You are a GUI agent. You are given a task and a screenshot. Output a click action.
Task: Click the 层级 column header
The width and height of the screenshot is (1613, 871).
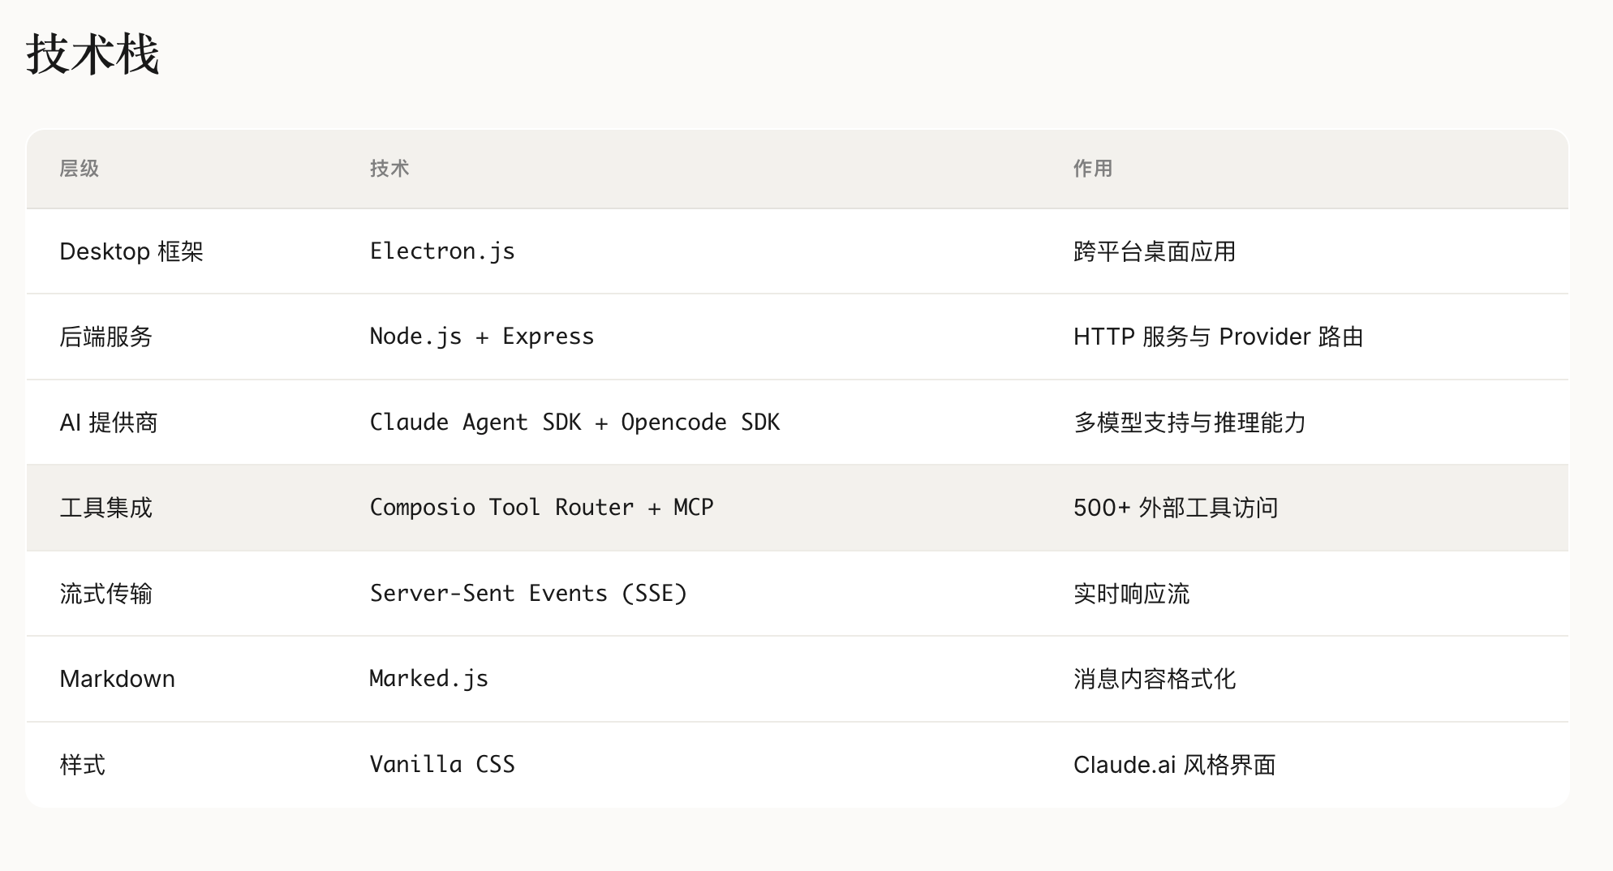pyautogui.click(x=79, y=169)
